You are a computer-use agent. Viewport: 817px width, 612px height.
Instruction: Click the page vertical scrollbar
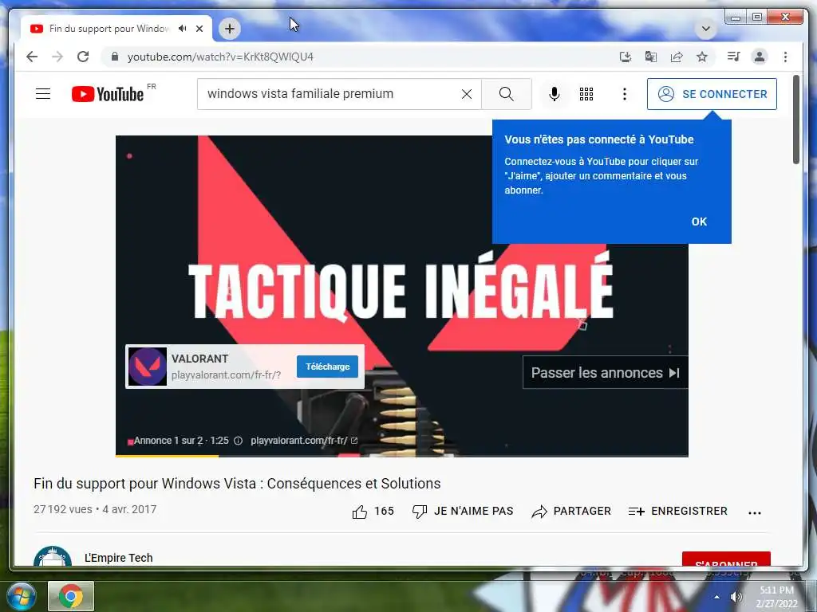795,120
